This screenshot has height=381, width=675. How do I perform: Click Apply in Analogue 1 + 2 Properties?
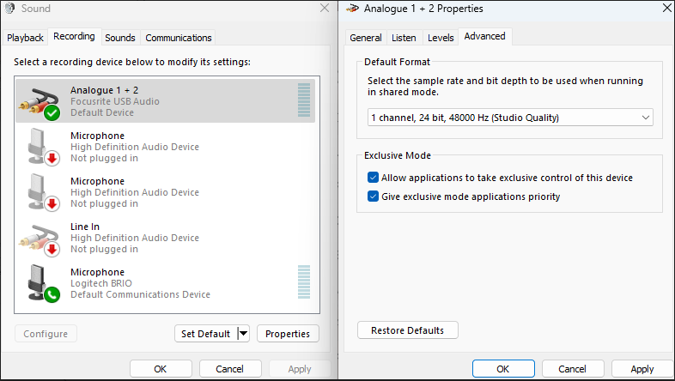642,369
